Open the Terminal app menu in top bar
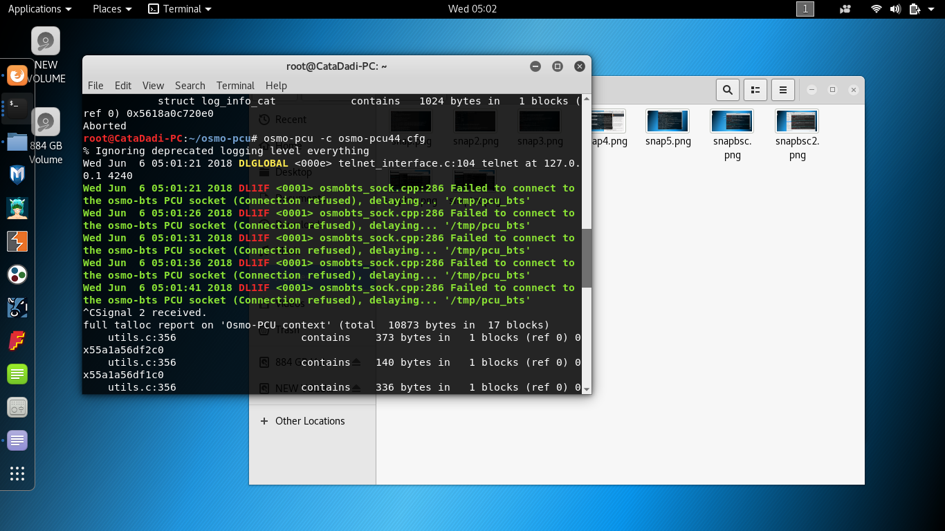Viewport: 945px width, 531px height. (180, 9)
